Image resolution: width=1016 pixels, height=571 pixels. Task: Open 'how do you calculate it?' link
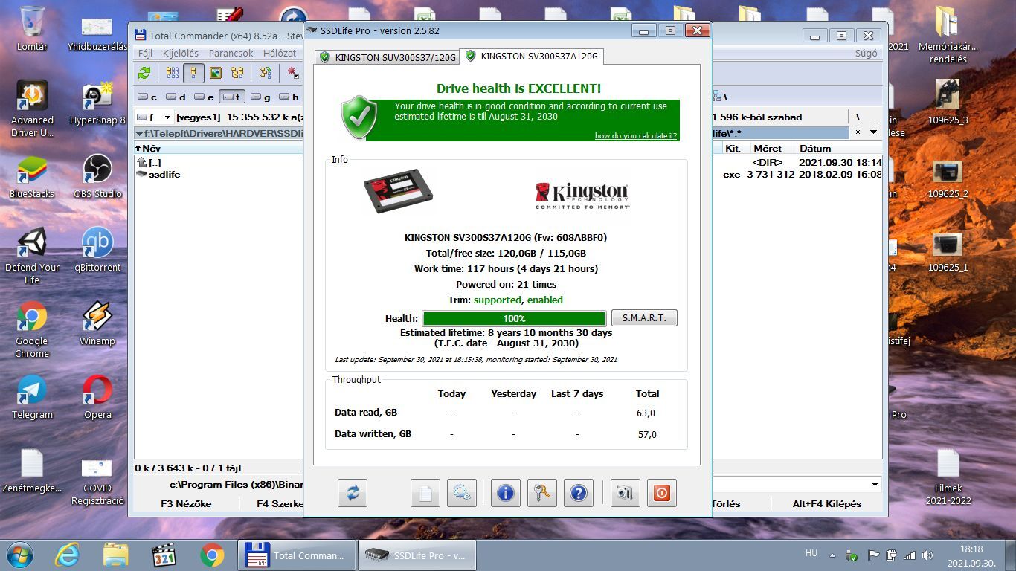(635, 135)
